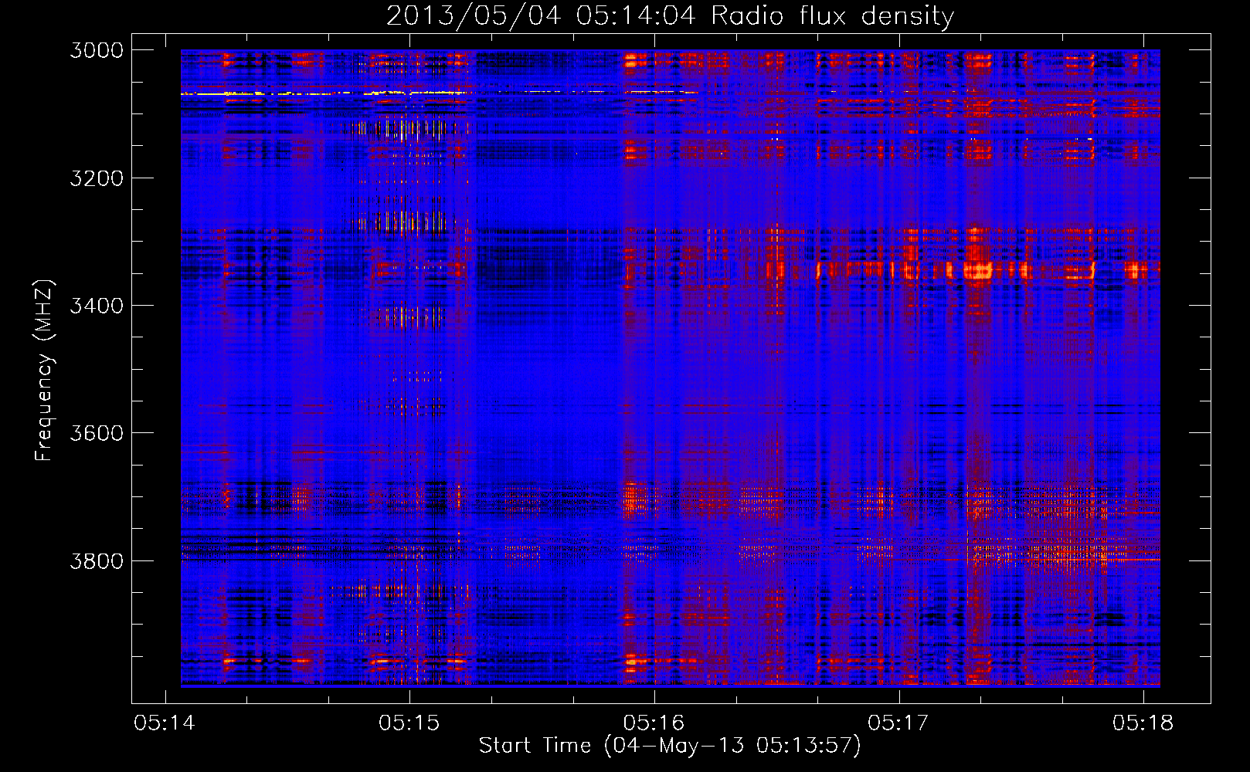Click the 05:18 time axis label
Viewport: 1250px width, 772px height.
(x=1143, y=723)
